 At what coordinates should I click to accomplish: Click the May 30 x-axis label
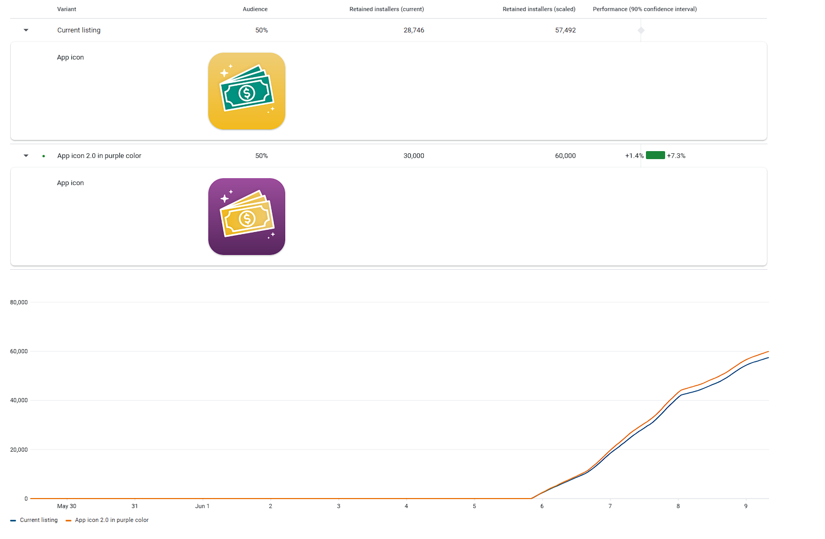(x=67, y=506)
